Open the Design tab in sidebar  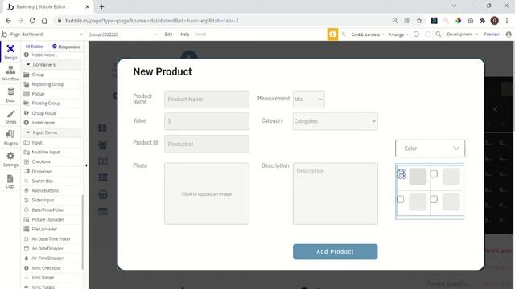[10, 51]
